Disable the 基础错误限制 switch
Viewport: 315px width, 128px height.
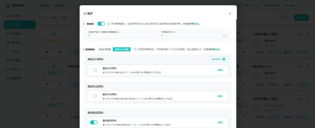point(94,122)
